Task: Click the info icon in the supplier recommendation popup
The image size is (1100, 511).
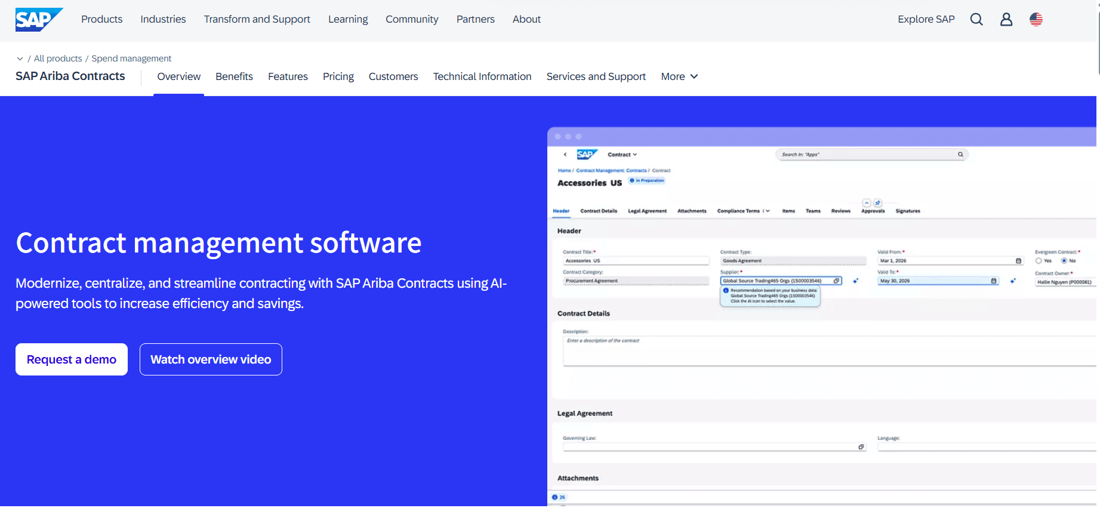Action: click(726, 290)
